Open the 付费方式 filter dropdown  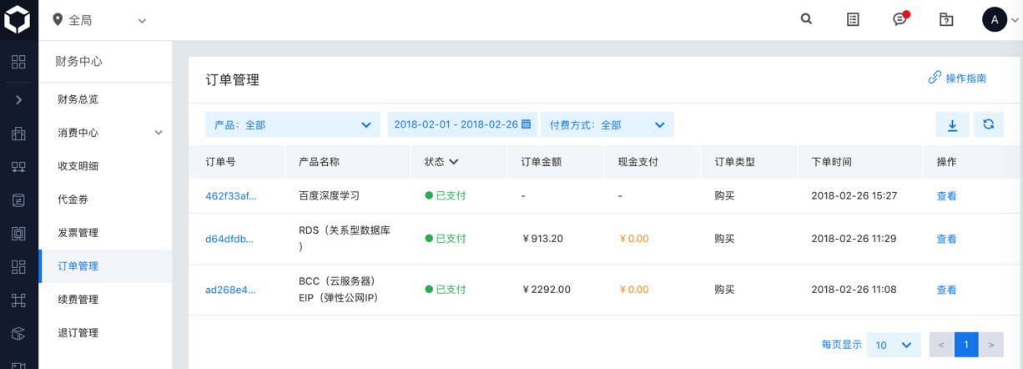click(x=607, y=124)
